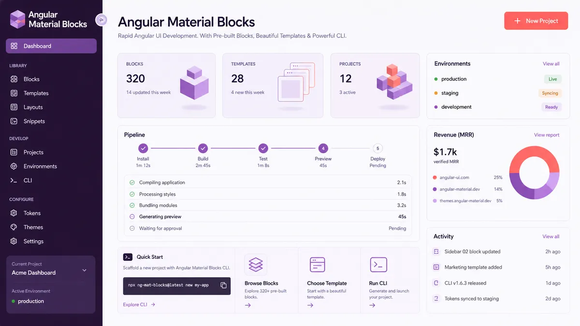Screen dimensions: 580x326
Task: Click themes.angular-material.dev legend entry
Action: [x=467, y=200]
